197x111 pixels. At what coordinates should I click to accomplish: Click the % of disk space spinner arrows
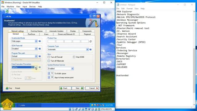[49, 73]
